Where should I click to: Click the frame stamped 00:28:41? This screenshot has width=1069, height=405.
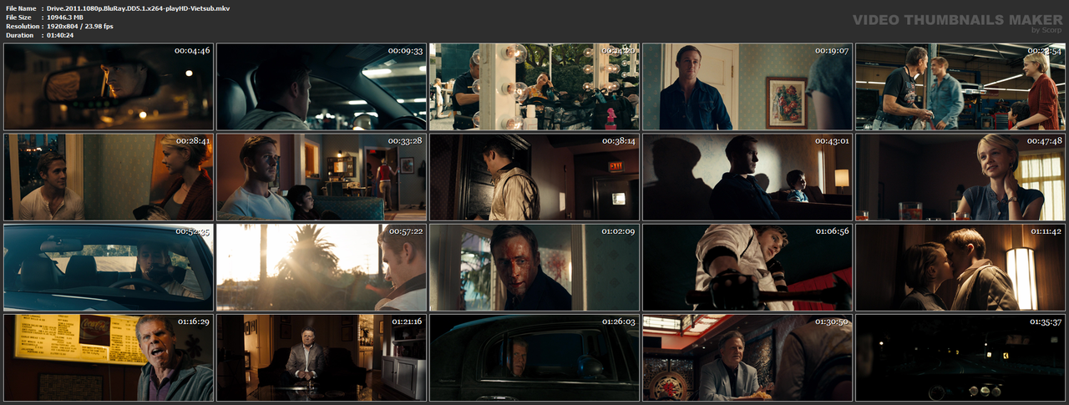click(x=109, y=177)
